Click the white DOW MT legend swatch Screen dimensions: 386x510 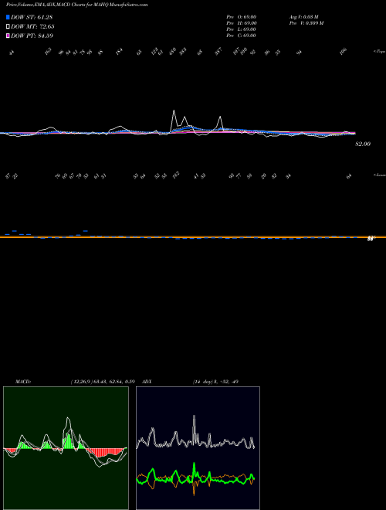8,27
